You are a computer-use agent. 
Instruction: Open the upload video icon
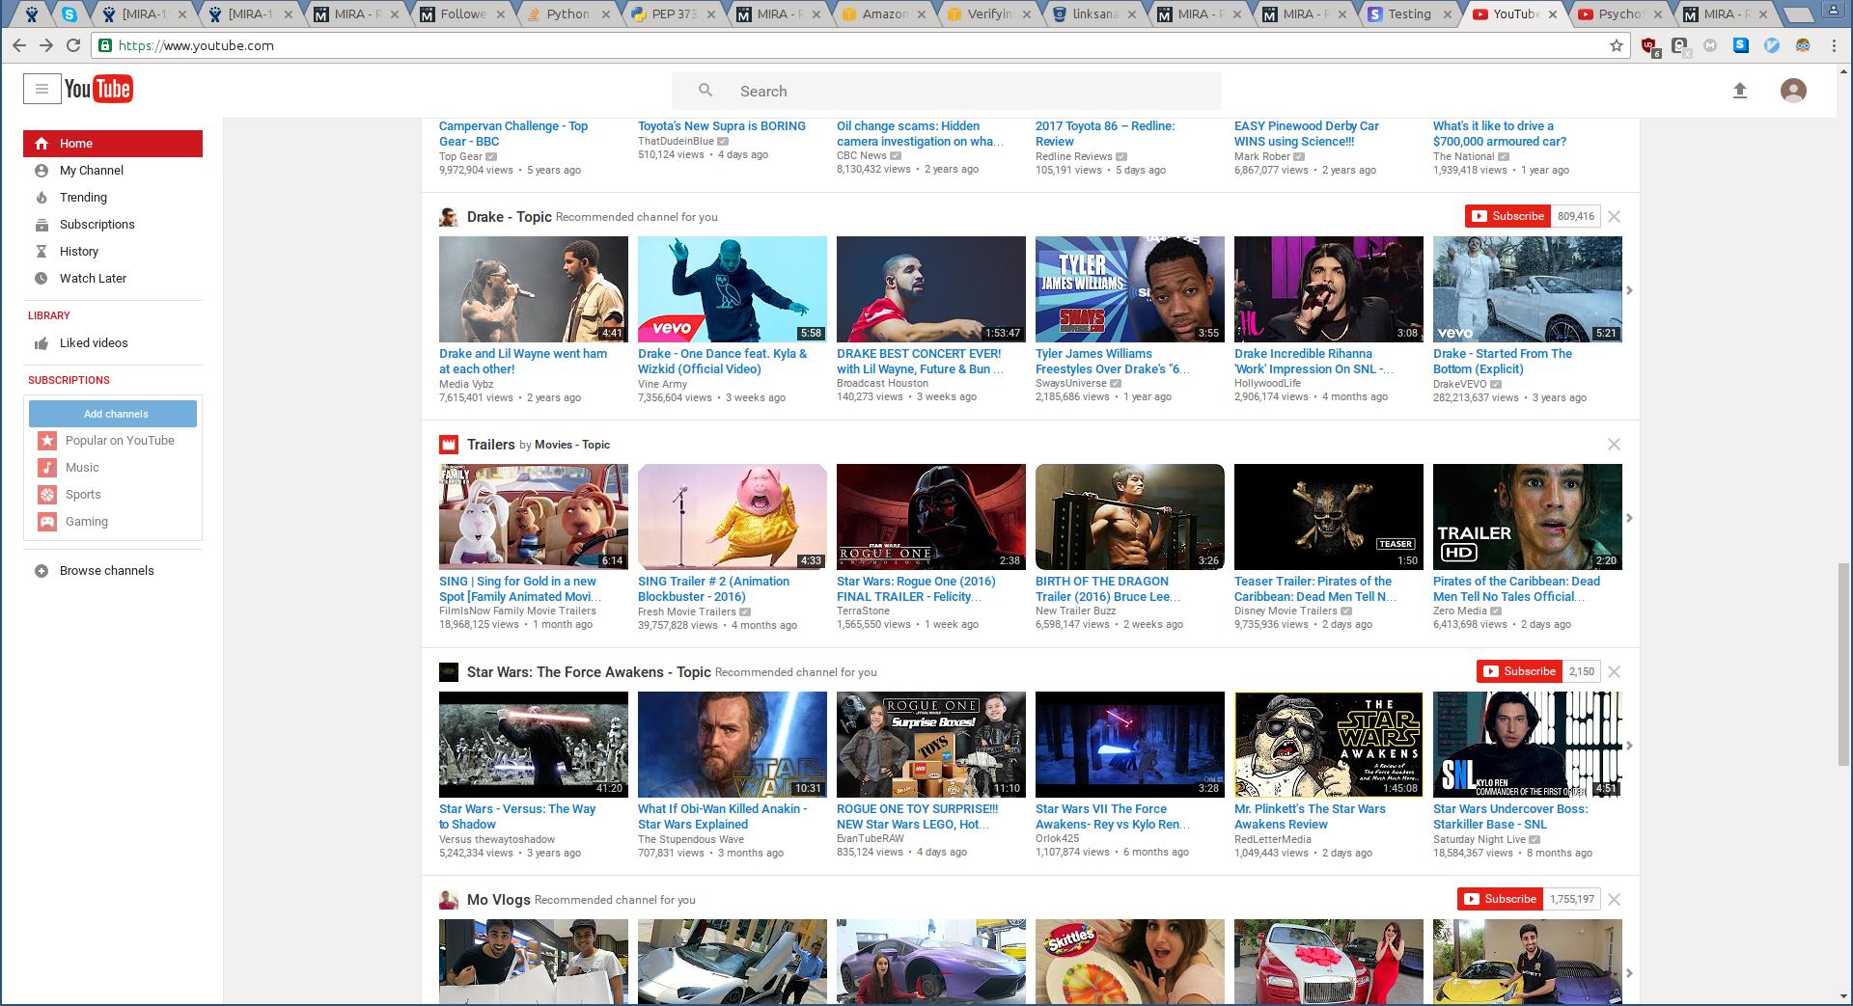pyautogui.click(x=1740, y=91)
